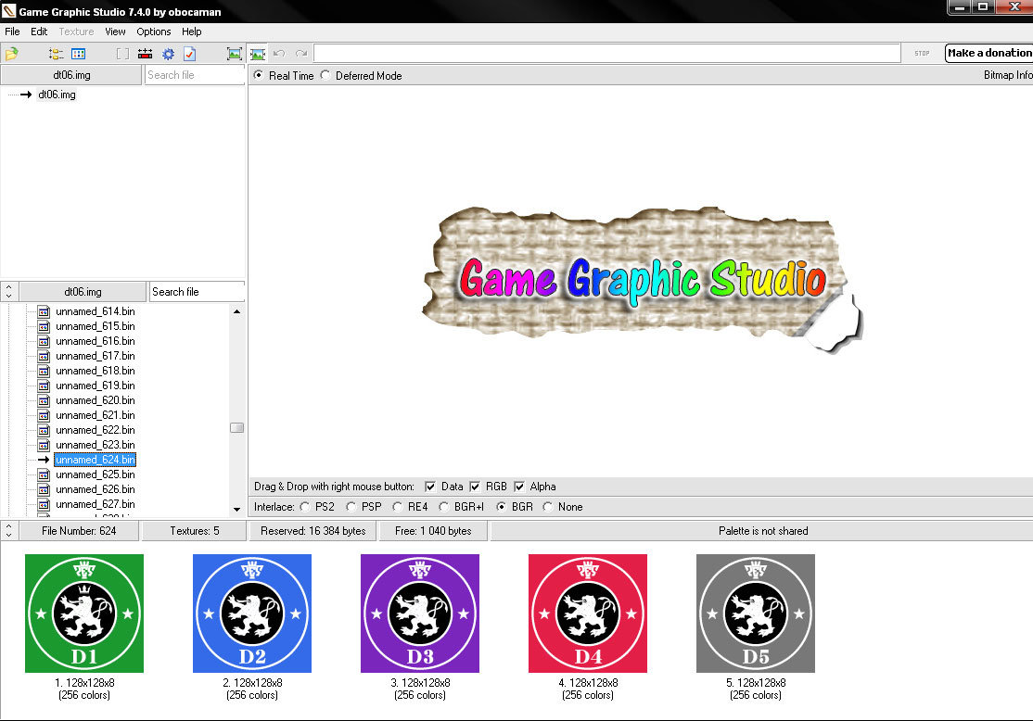Select unnamed_617.bin in file list
The image size is (1033, 721).
96,356
